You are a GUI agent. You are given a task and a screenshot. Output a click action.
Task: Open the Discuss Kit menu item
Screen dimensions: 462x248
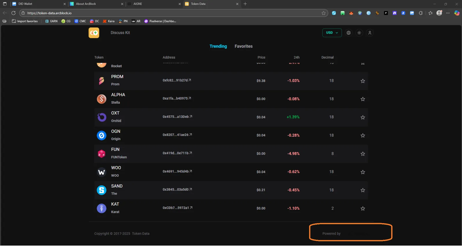(x=120, y=33)
